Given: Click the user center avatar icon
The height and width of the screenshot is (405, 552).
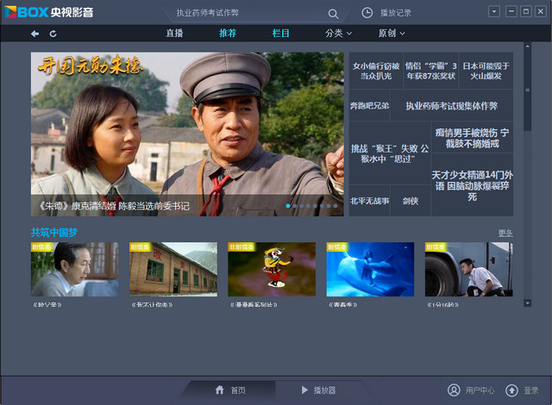Looking at the screenshot, I should click(454, 389).
